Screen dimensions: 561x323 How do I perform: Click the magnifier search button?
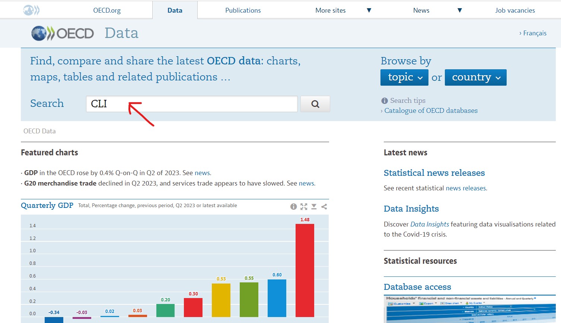click(315, 104)
